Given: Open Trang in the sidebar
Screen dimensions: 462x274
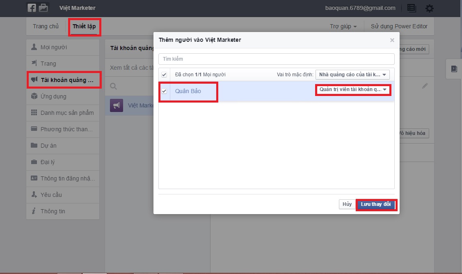Looking at the screenshot, I should 63,64.
